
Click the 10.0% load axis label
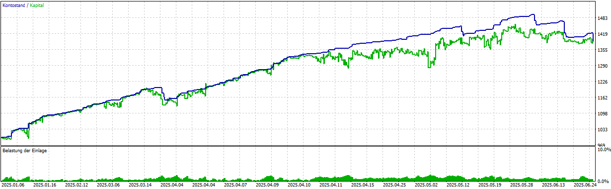(x=603, y=149)
